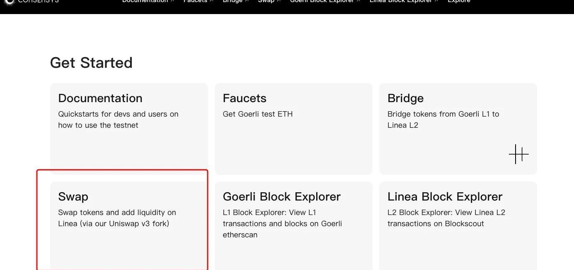The width and height of the screenshot is (574, 270).
Task: Click external arrow icon beside Documentation nav
Action: click(x=172, y=2)
